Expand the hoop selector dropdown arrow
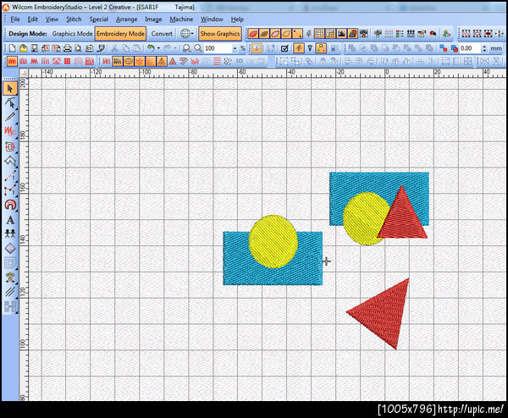 pyautogui.click(x=192, y=33)
